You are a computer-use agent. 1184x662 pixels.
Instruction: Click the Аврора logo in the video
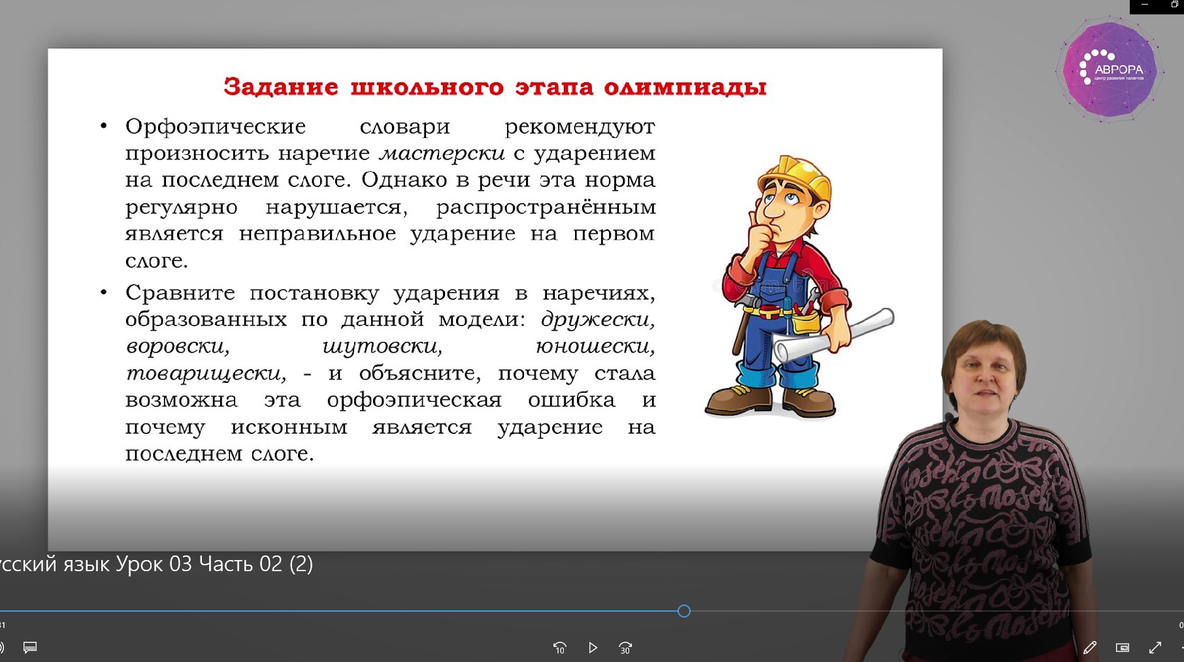pyautogui.click(x=1109, y=70)
